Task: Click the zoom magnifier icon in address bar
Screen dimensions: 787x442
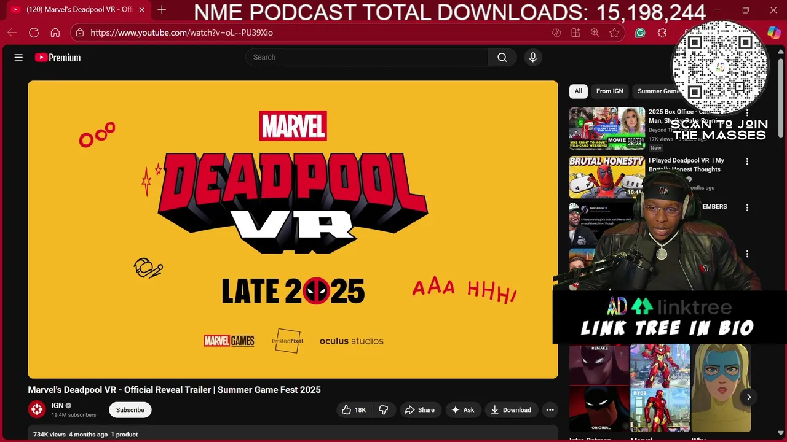Action: coord(595,33)
